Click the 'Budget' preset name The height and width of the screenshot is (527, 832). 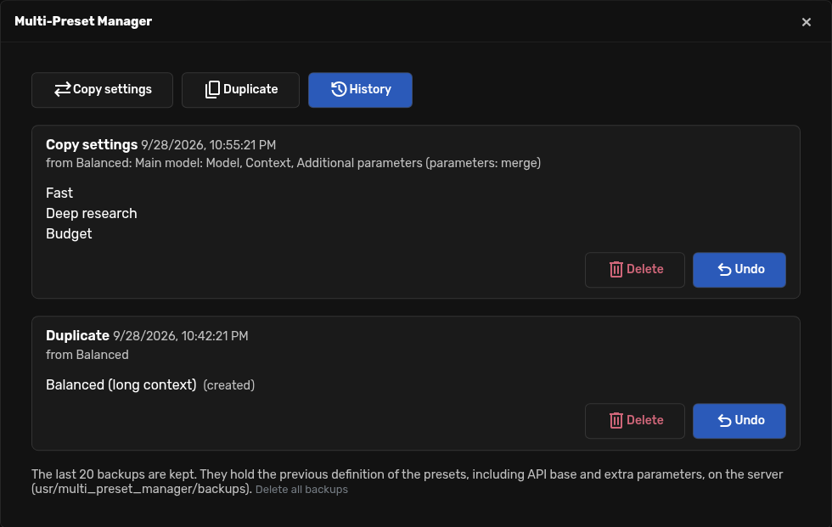tap(69, 234)
